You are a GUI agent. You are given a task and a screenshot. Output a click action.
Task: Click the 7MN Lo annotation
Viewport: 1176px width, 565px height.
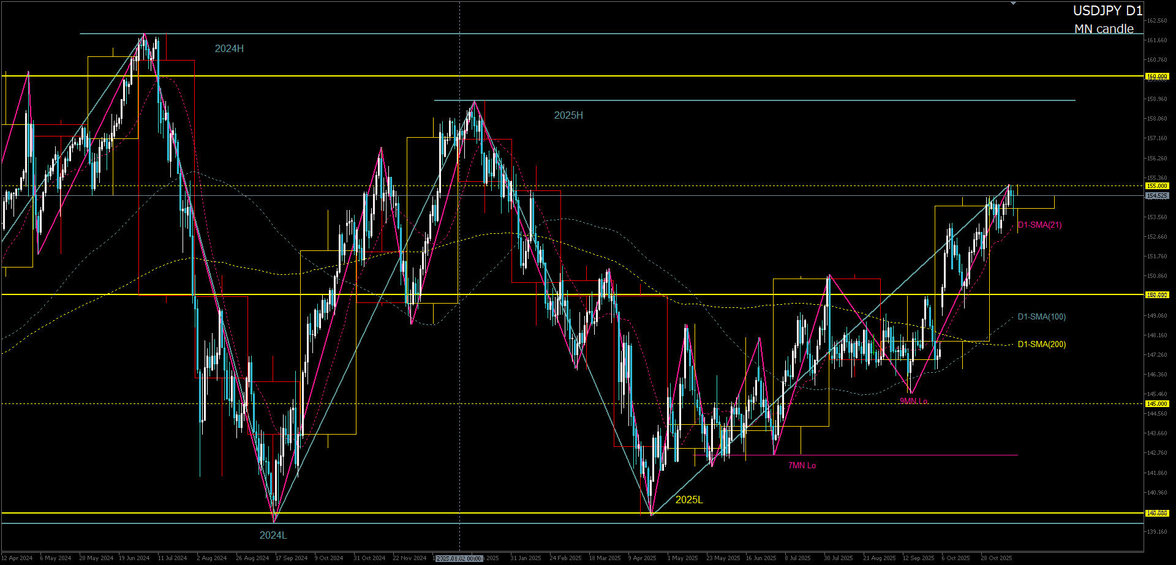coord(802,466)
